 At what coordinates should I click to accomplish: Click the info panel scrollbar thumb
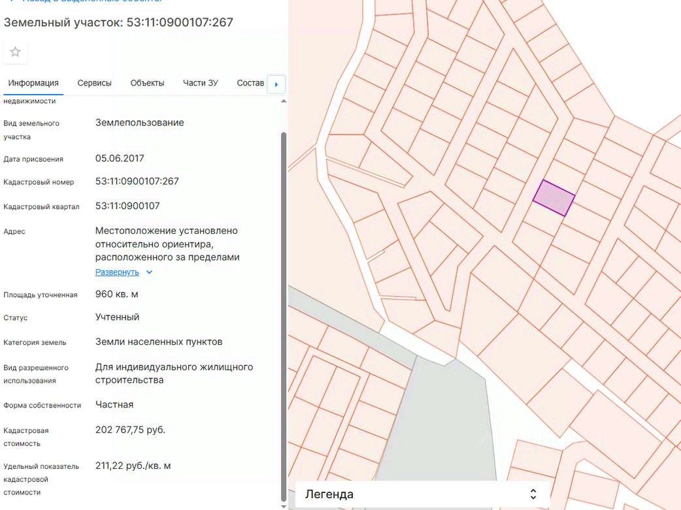tap(283, 313)
